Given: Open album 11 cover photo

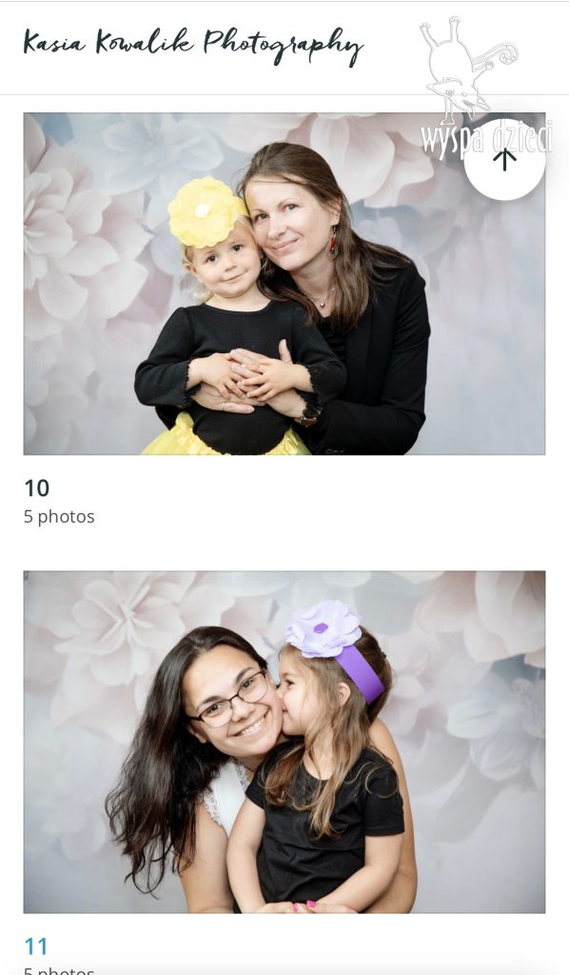Looking at the screenshot, I should tap(284, 742).
